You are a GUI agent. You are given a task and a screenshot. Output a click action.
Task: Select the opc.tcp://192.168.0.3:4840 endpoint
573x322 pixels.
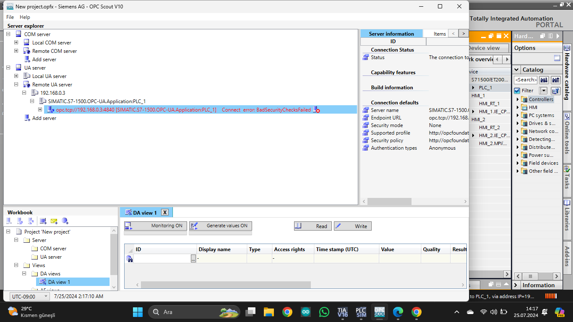coord(136,109)
